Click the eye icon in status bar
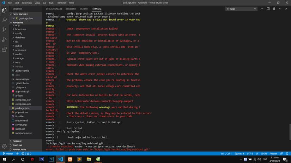This screenshot has height=163, width=291. click(x=17, y=154)
